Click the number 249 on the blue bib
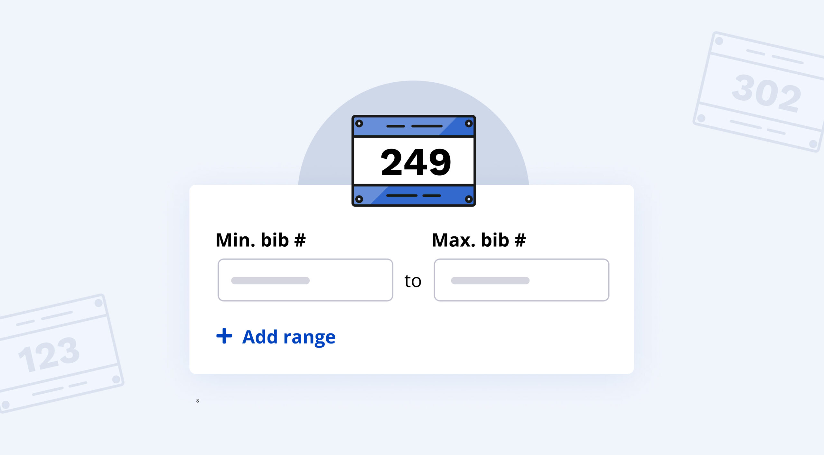 (416, 162)
